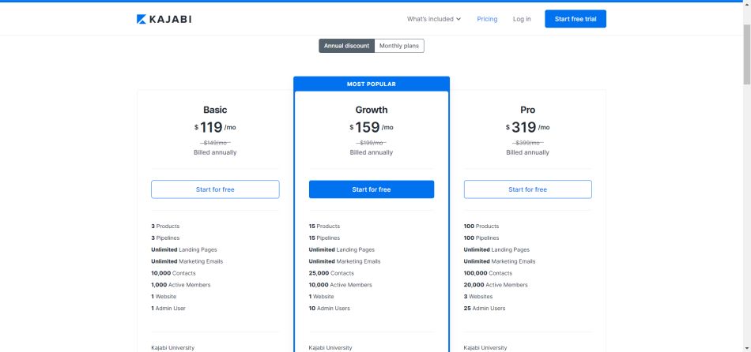
Task: Click Unlimited Landing Pages in Pro plan
Action: [x=496, y=249]
